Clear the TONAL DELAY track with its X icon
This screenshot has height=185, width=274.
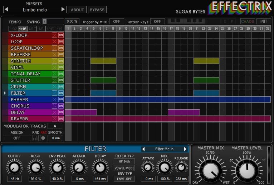[x=54, y=74]
